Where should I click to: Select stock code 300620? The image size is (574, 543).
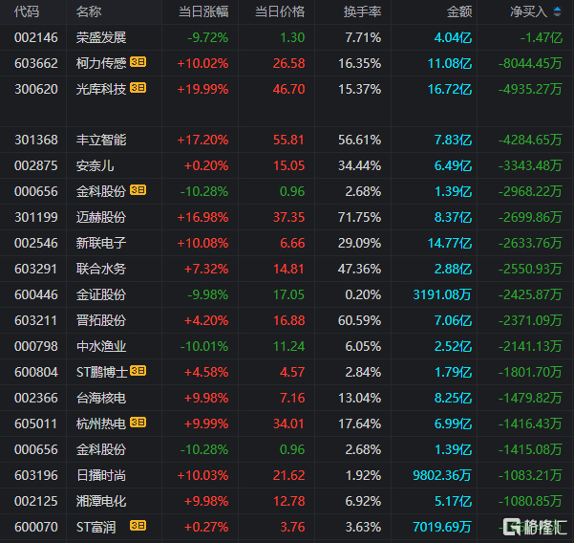click(36, 89)
